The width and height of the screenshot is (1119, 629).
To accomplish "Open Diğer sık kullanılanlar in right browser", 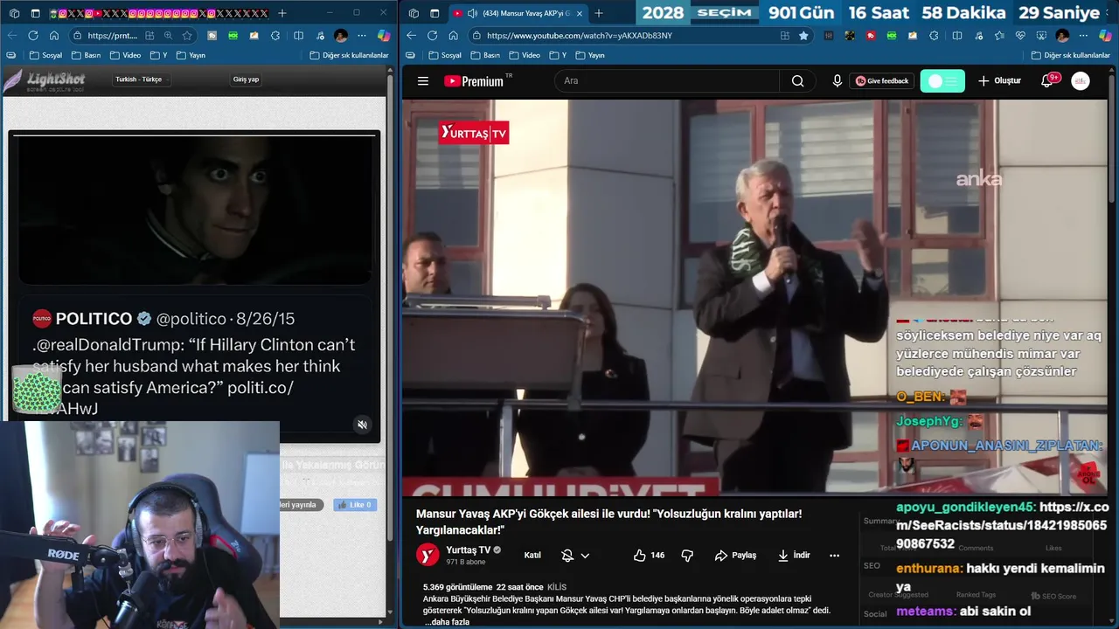I will click(x=1070, y=55).
